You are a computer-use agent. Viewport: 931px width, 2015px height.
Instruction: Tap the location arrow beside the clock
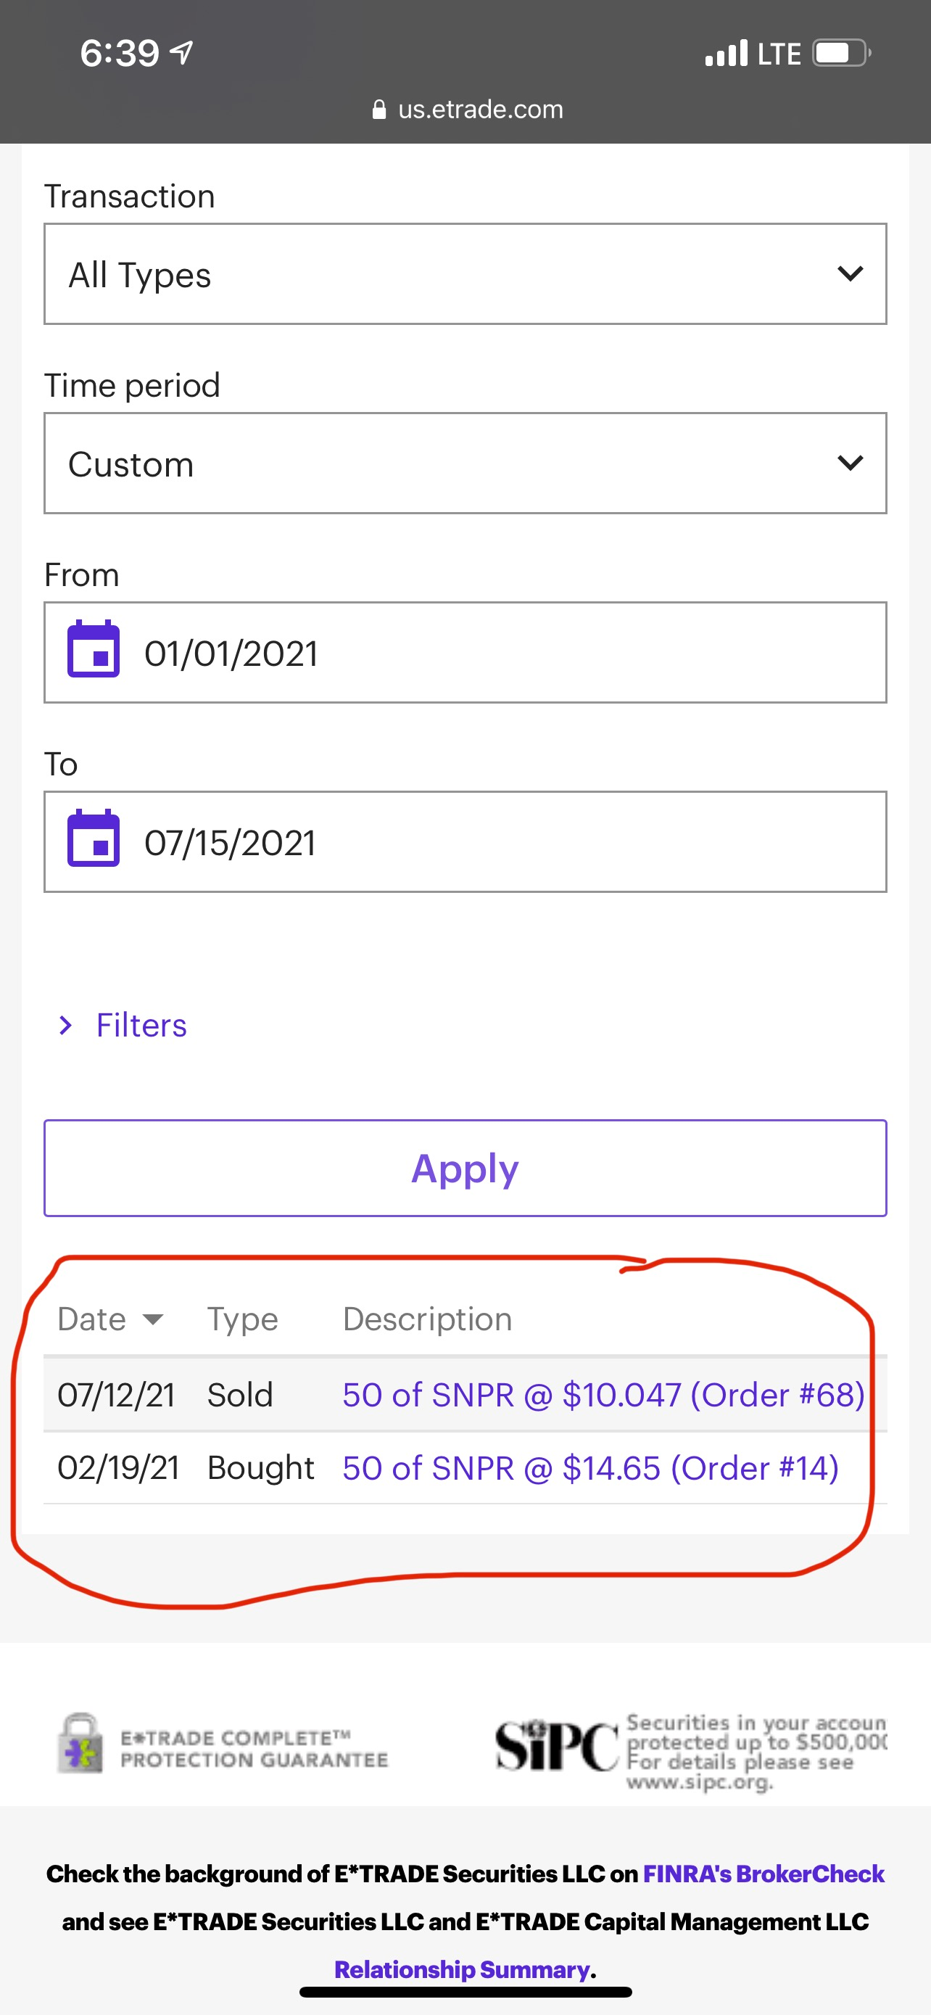182,53
